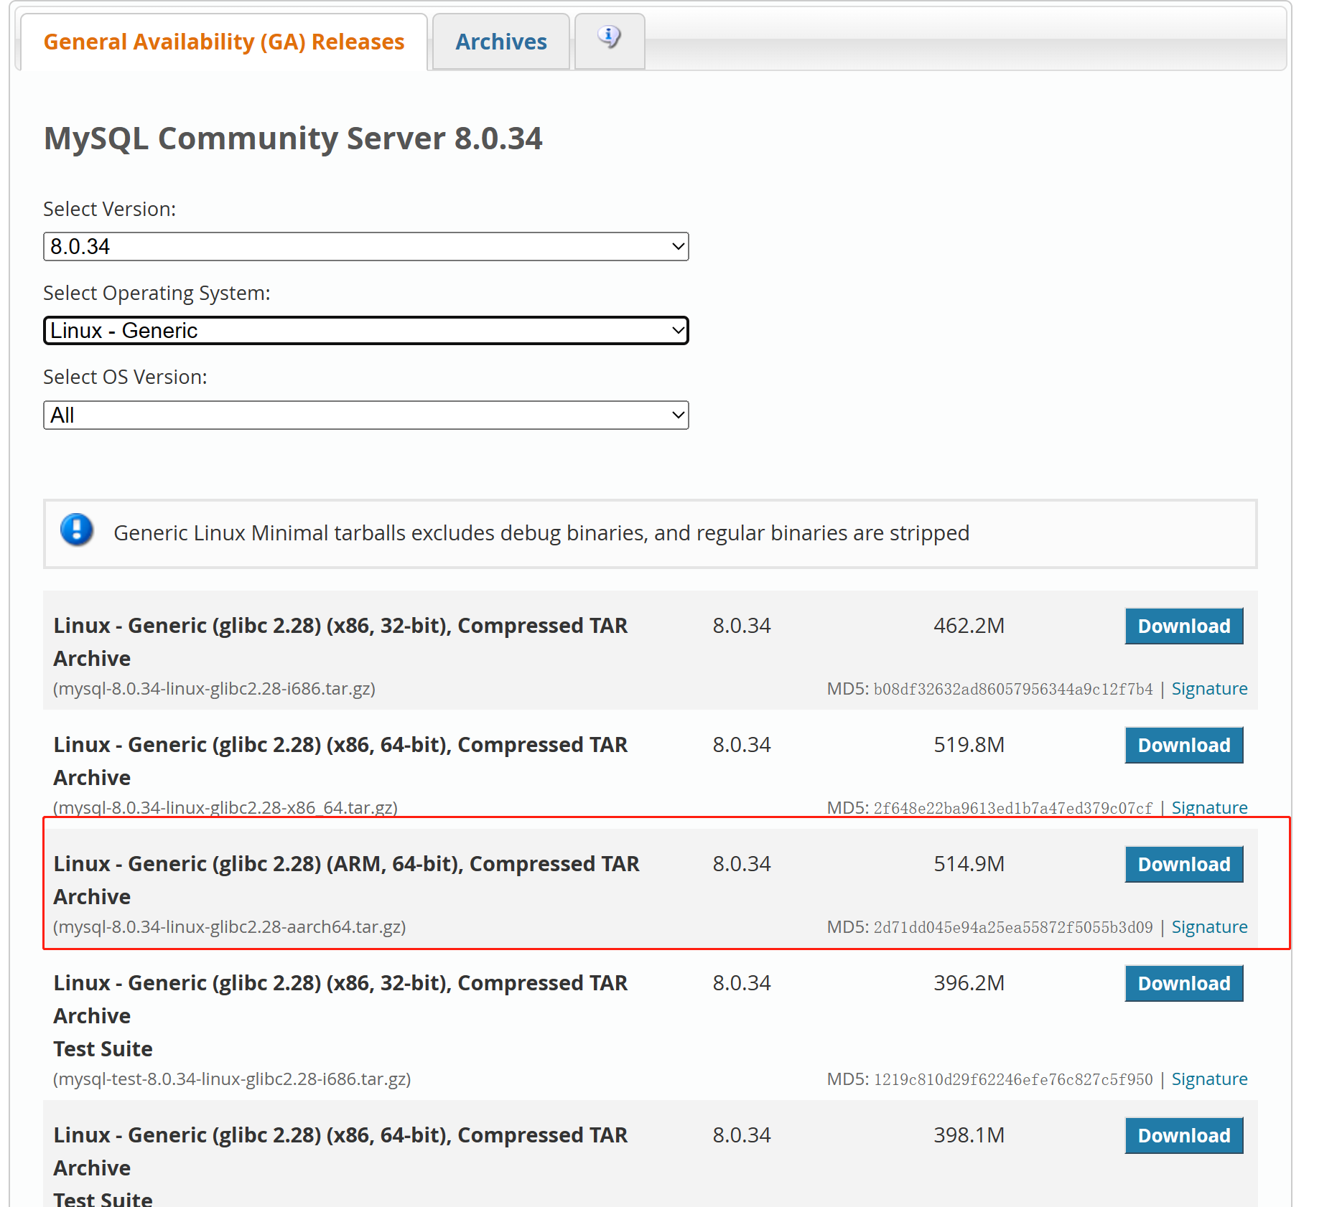Screen dimensions: 1337x1207
Task: Click the 398.1M file size value
Action: (x=969, y=1135)
